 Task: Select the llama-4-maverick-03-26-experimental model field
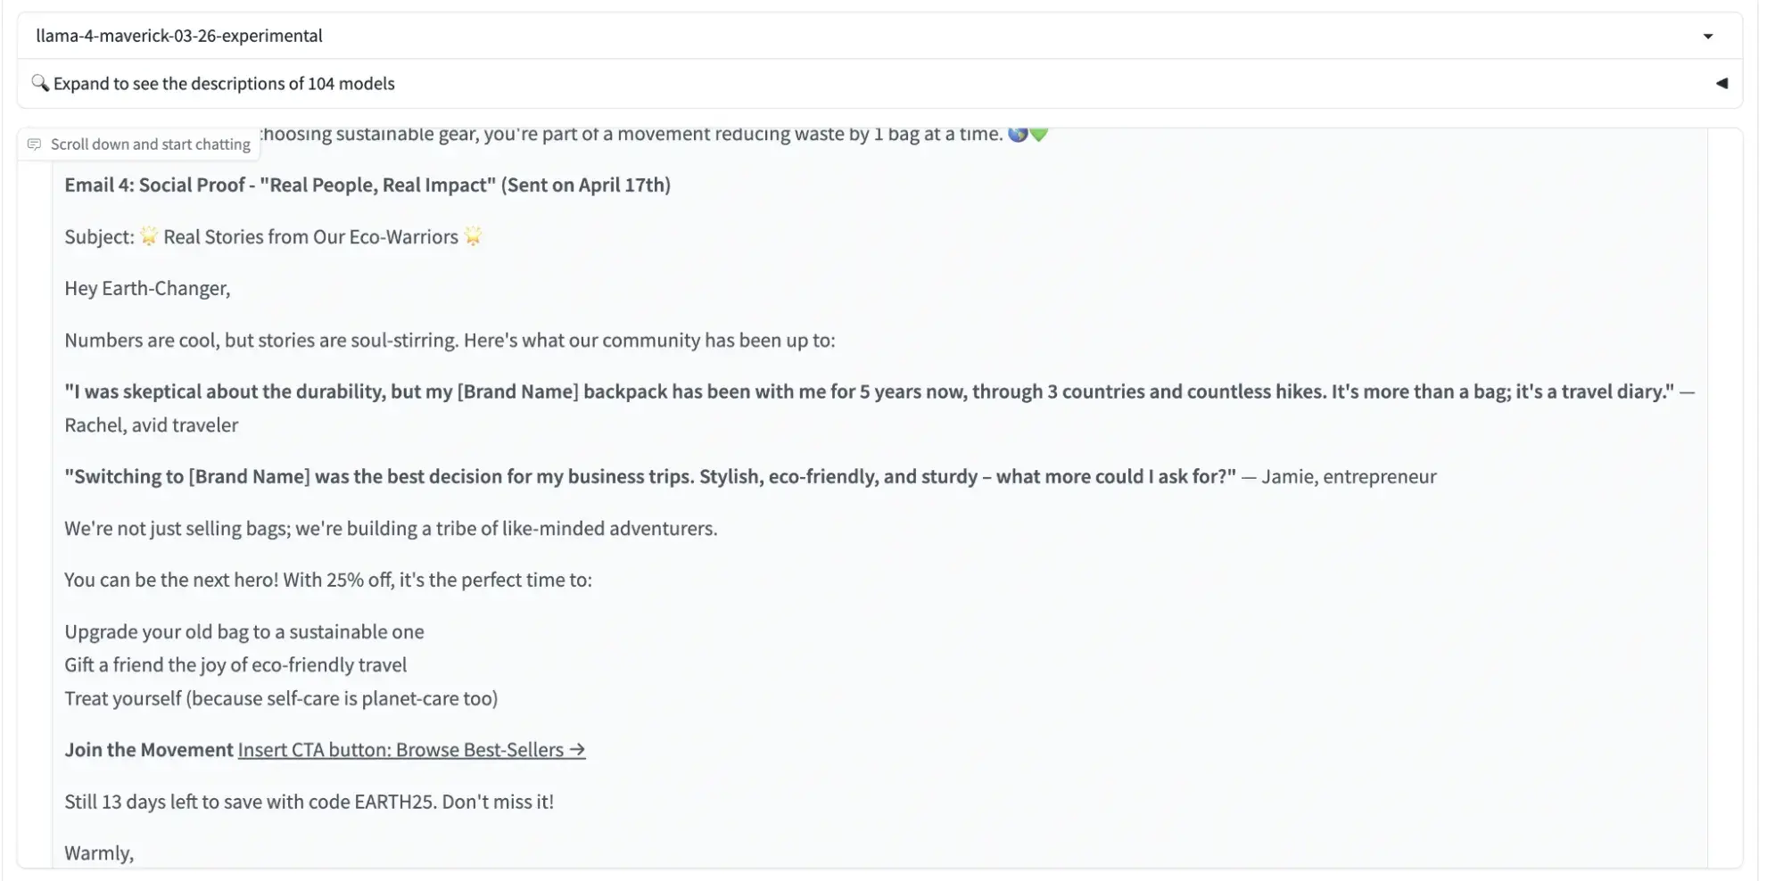click(178, 37)
